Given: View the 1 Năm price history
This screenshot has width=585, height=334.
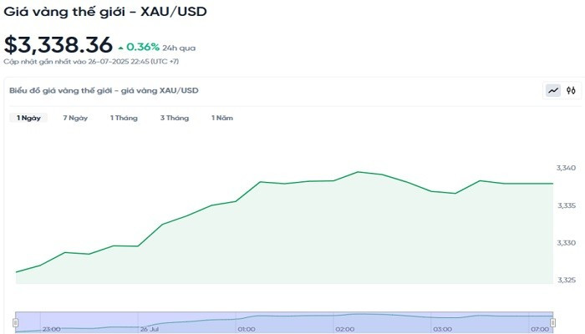Looking at the screenshot, I should [221, 118].
